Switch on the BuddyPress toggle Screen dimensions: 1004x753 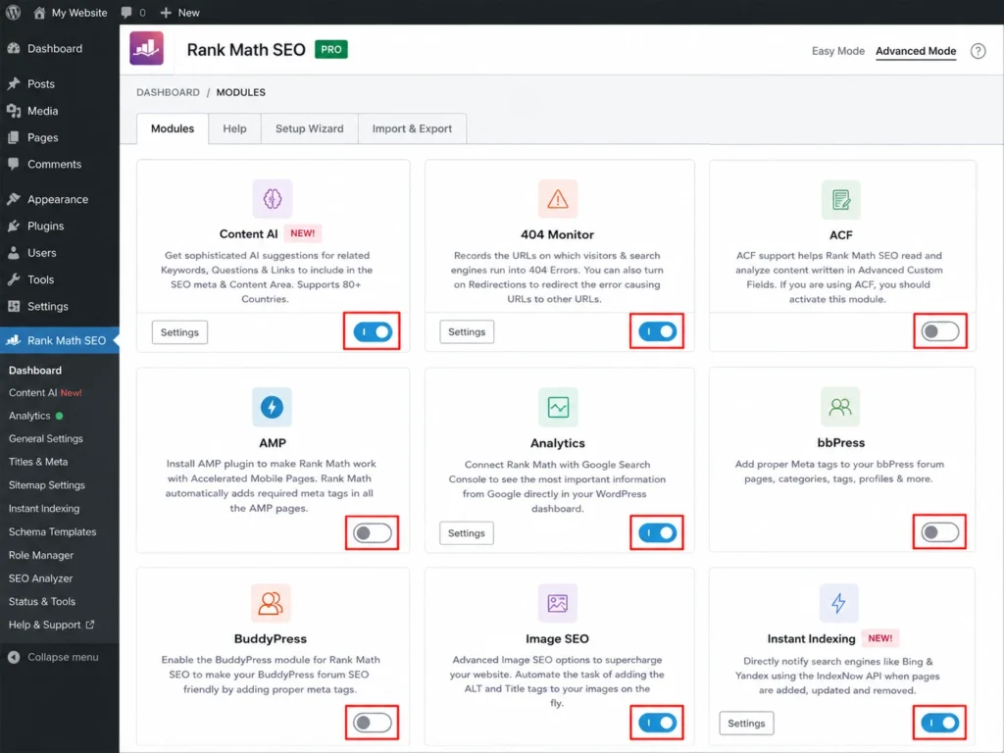tap(372, 723)
